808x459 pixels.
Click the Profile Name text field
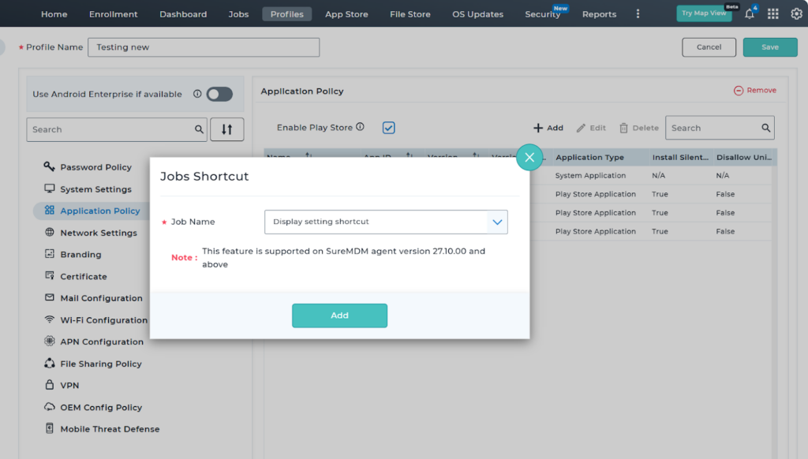tap(204, 47)
